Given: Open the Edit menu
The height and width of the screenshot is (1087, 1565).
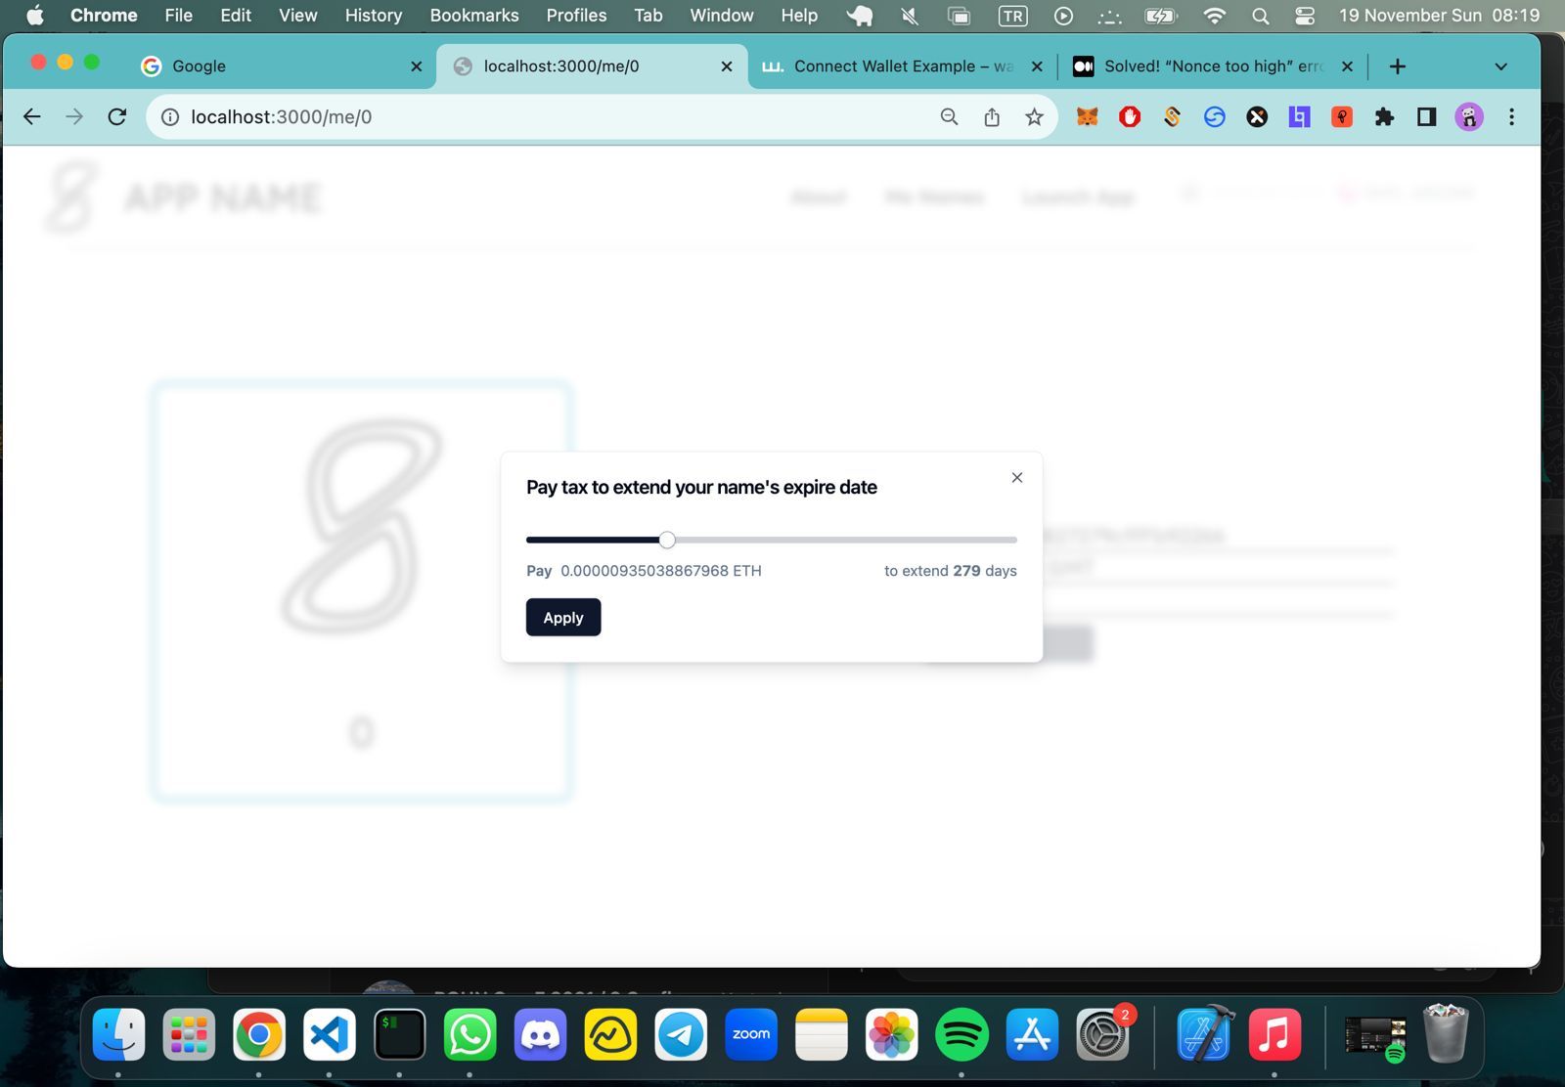Looking at the screenshot, I should 236,15.
